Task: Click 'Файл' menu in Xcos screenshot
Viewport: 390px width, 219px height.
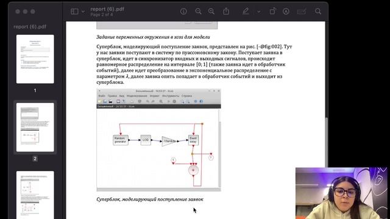Action: [102, 96]
